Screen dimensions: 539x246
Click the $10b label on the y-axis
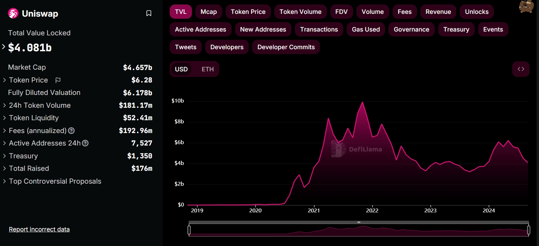tap(178, 101)
